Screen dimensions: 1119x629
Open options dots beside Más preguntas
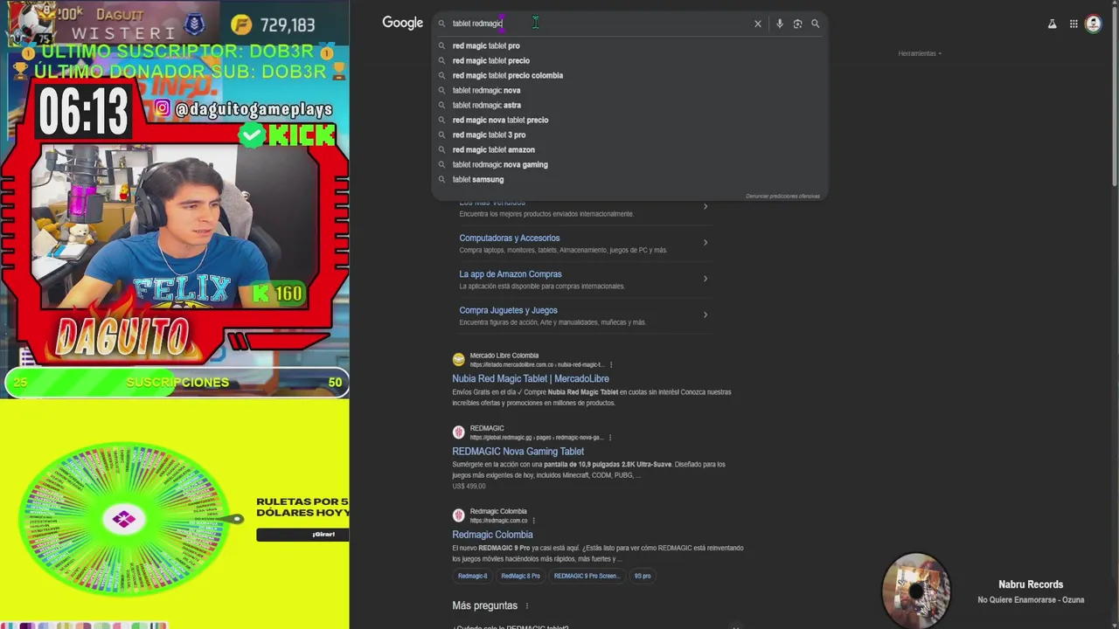point(527,605)
